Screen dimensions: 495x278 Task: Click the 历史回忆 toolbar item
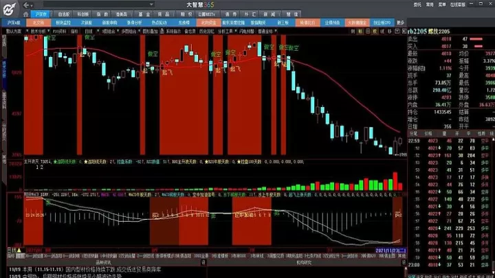[207, 31]
